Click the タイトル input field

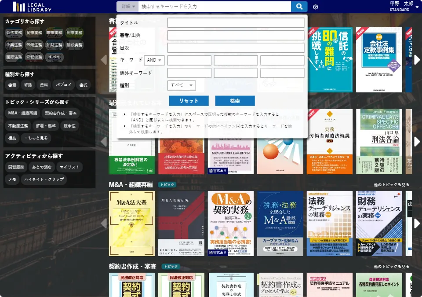tap(236, 22)
